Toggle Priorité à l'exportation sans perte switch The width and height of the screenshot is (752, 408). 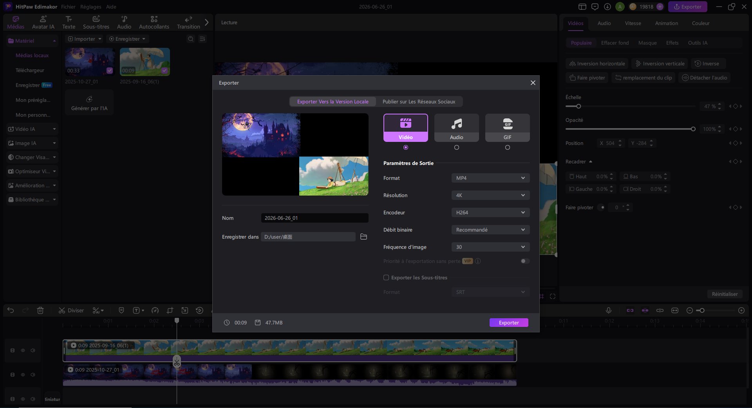click(x=525, y=261)
